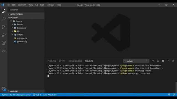Image resolution: width=177 pixels, height=99 pixels.
Task: Open the Terminal menu
Action: 50,5
